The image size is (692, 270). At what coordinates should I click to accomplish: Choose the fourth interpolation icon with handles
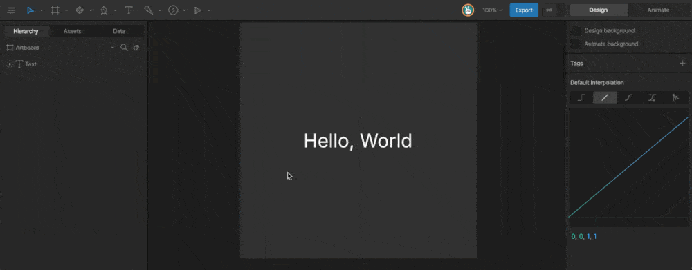(x=652, y=97)
